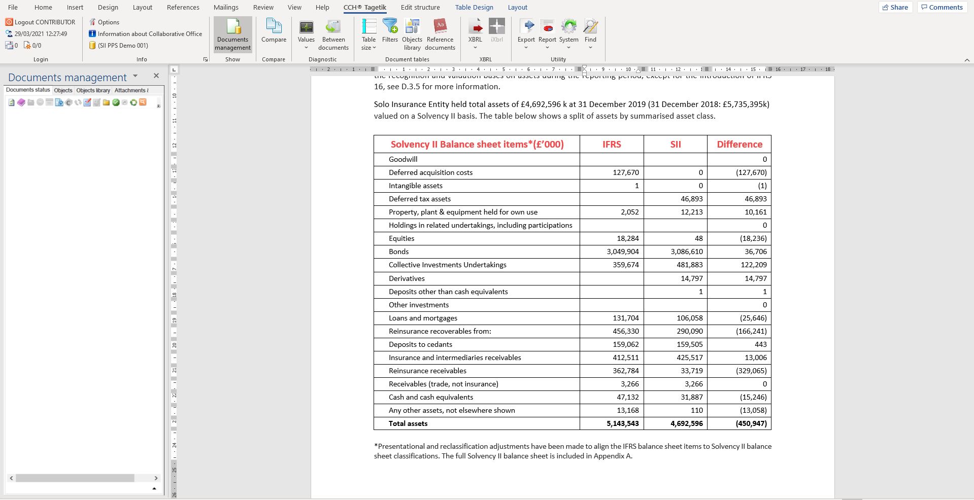This screenshot has width=974, height=500.
Task: Click Logout CONTRIBUTOR button
Action: click(x=41, y=22)
